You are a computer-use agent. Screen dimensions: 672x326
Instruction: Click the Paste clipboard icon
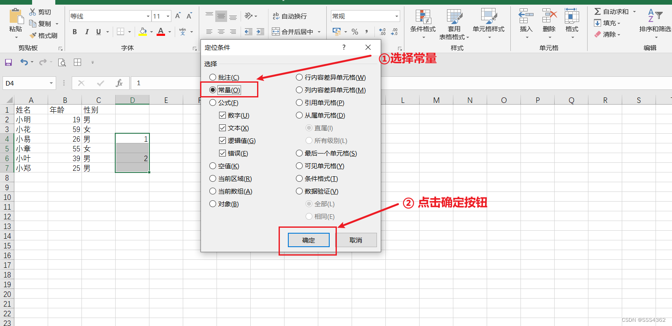16,16
